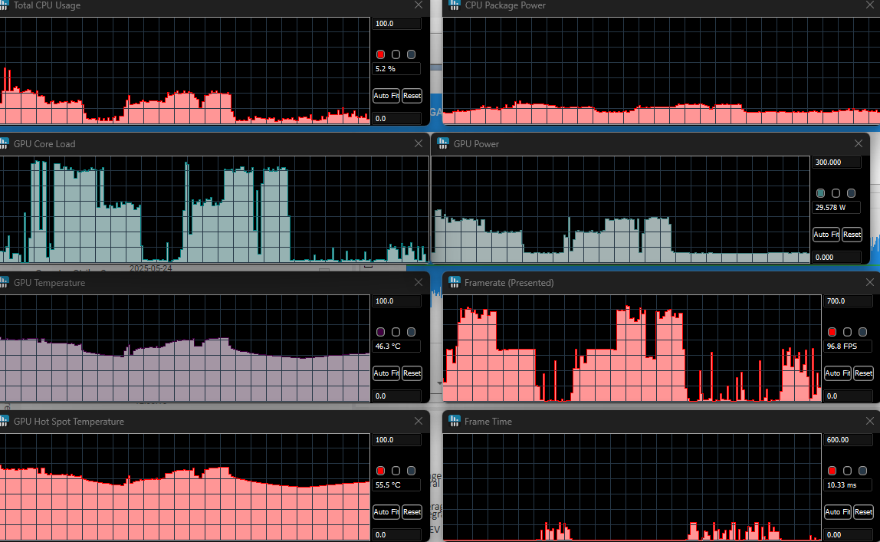Image resolution: width=880 pixels, height=542 pixels.
Task: Auto Fit the GPU Hot Spot Temperature graph
Action: coord(386,511)
